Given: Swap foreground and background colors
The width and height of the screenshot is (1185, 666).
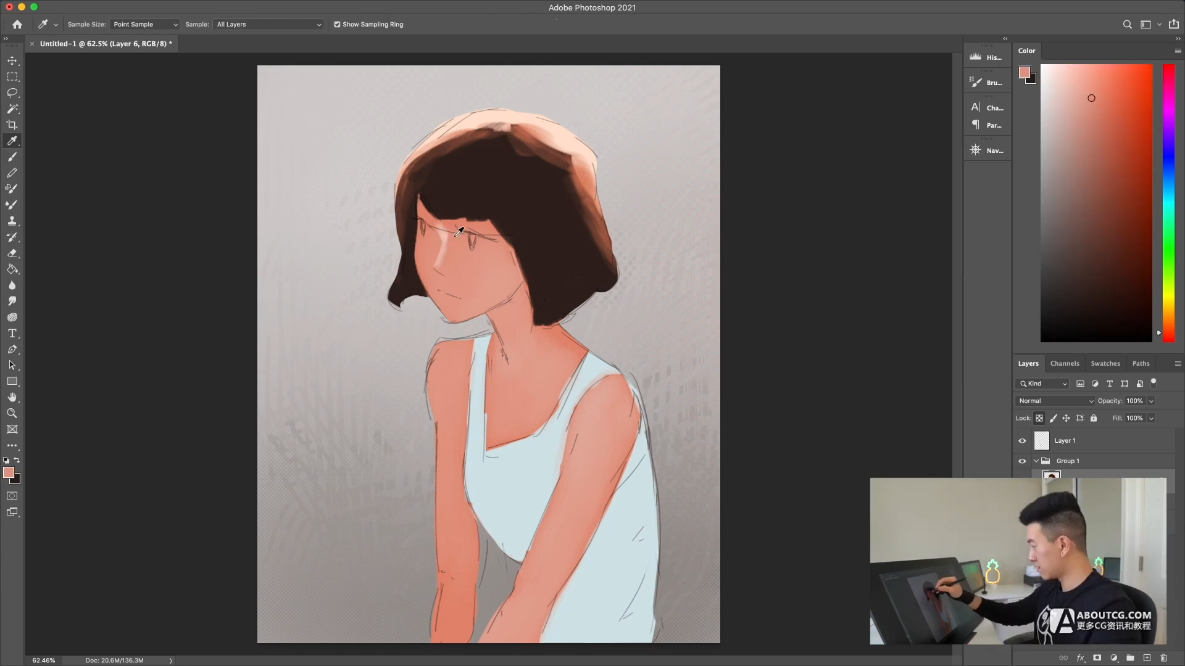Looking at the screenshot, I should tap(17, 460).
